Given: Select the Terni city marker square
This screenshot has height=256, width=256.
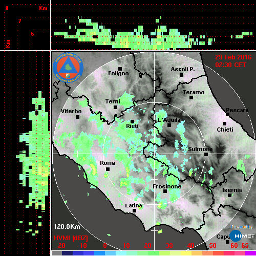Looking at the screenshot, I should 115,107.
